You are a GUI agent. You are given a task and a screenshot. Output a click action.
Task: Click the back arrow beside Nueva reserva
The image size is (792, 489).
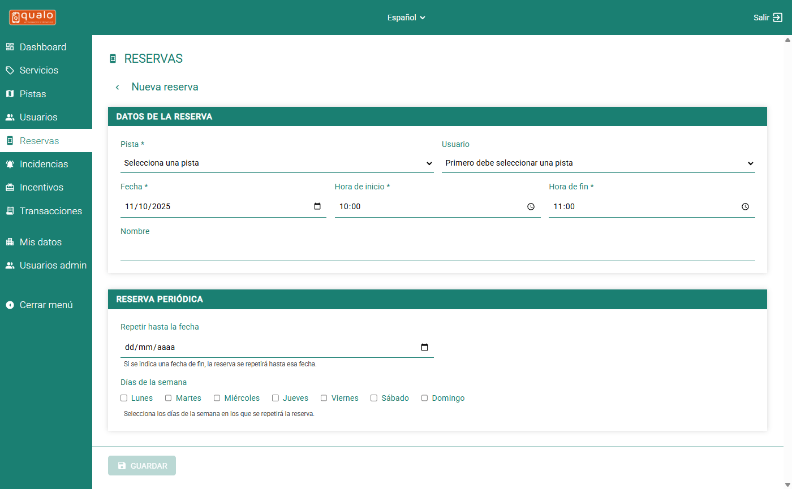(117, 87)
